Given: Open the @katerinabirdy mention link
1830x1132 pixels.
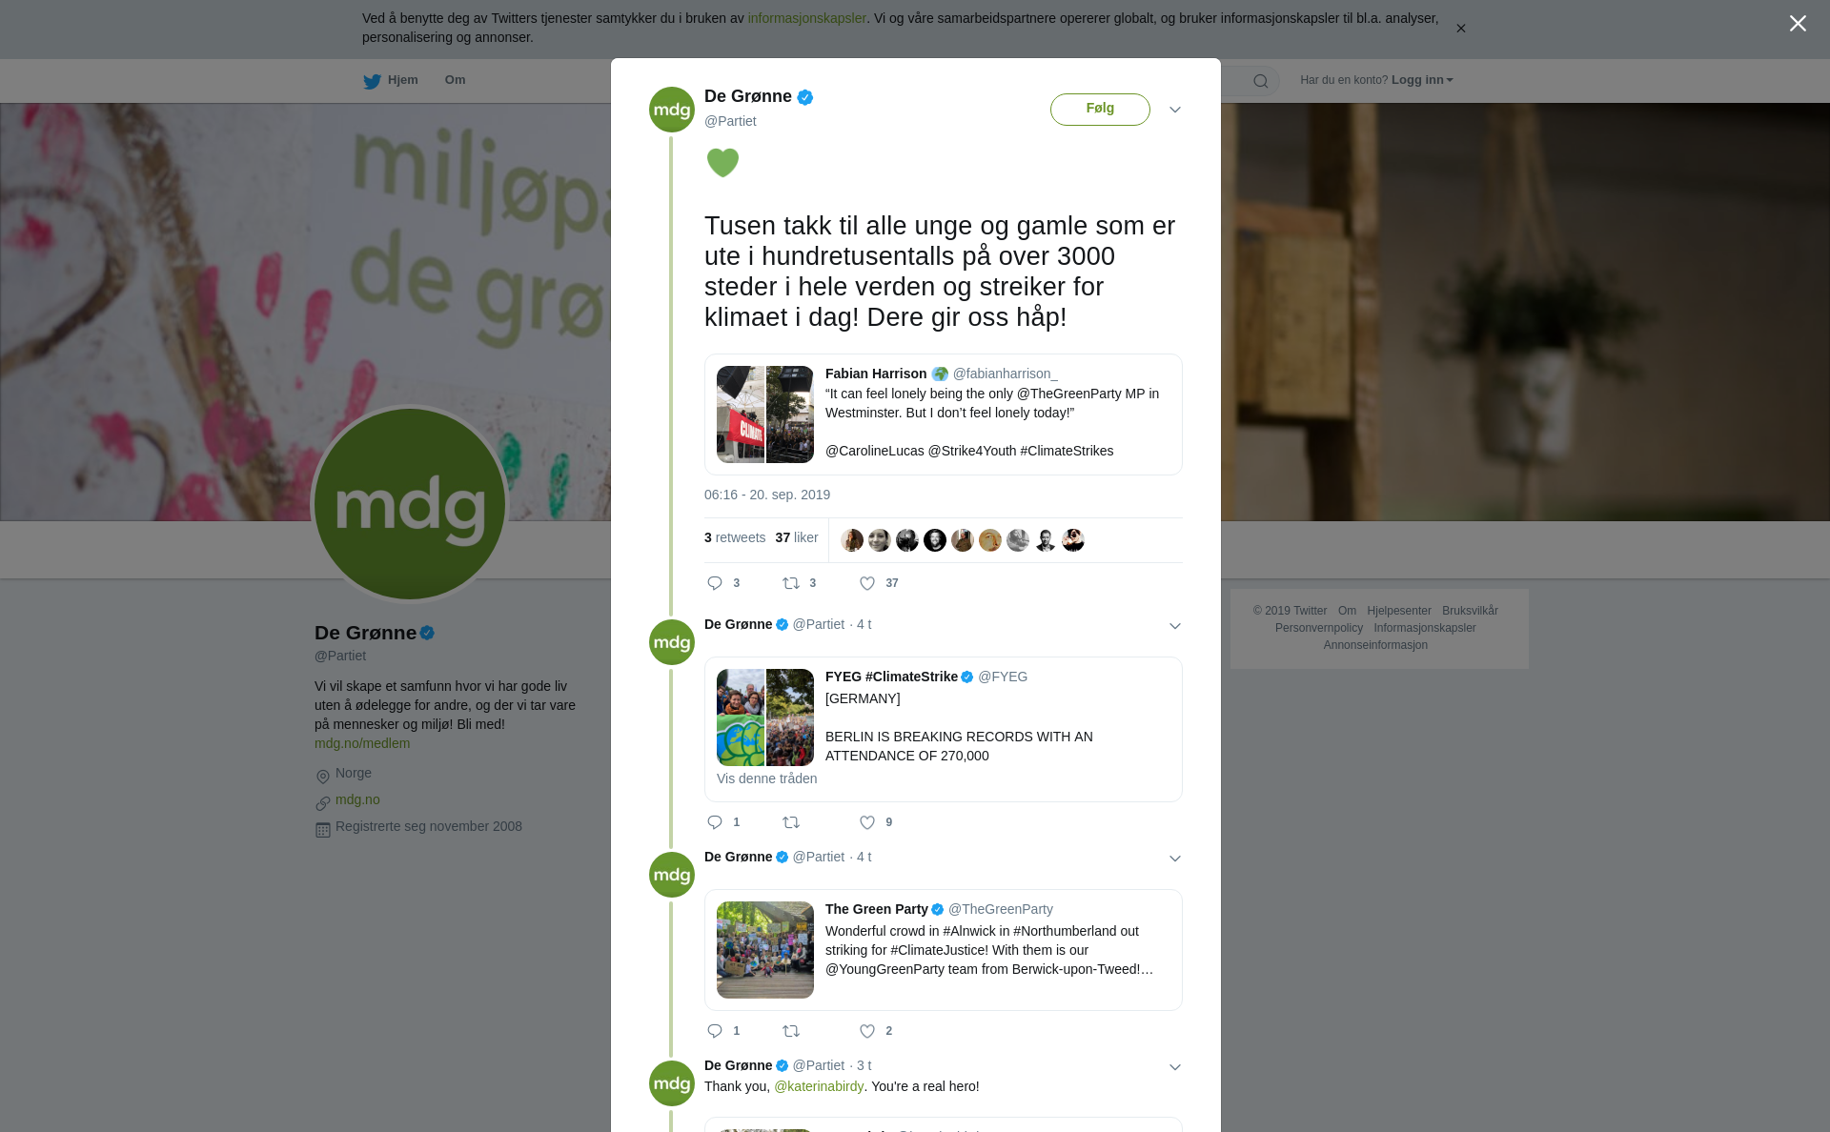Looking at the screenshot, I should [x=819, y=1086].
